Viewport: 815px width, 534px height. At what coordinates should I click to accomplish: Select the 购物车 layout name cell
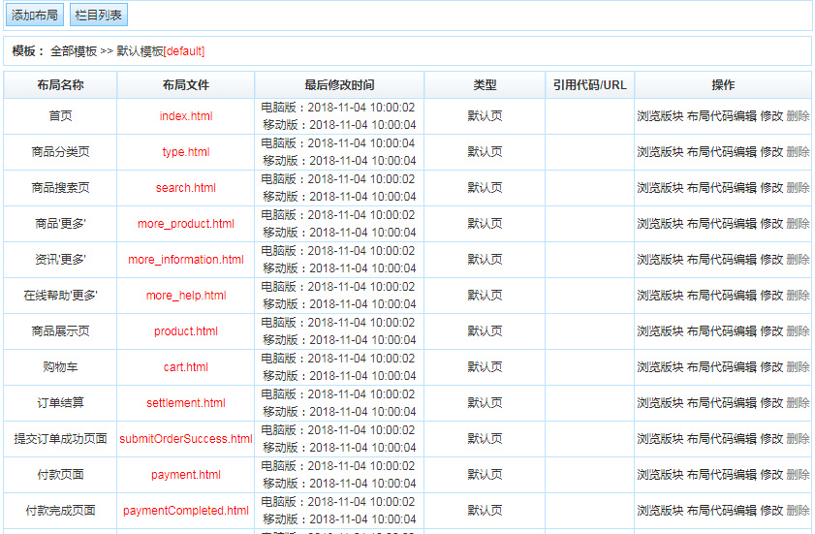(60, 367)
